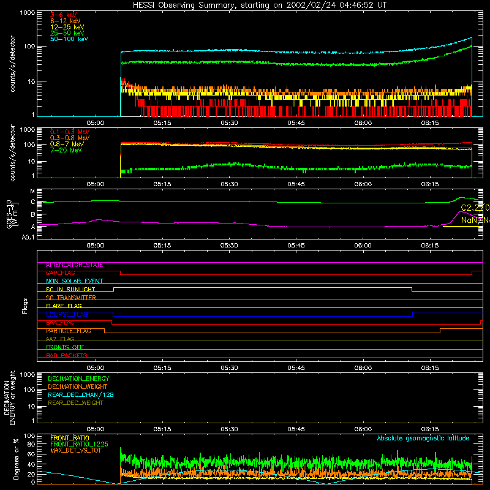Screen dimensions: 490x490
Task: Click the REAR_DEC_WEIGHT legend label
Action: click(75, 403)
